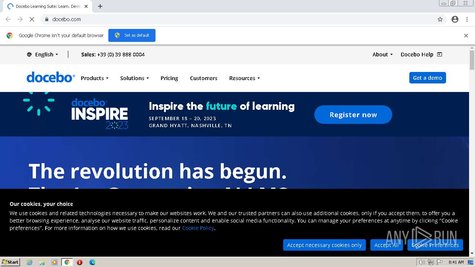
Task: Open the Chrome profile avatar icon
Action: click(455, 19)
